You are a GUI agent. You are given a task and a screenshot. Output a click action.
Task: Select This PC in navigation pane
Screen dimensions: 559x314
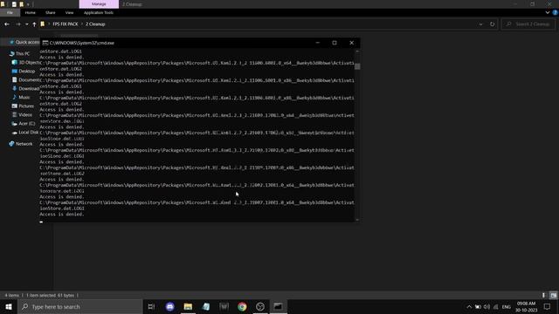(x=19, y=53)
